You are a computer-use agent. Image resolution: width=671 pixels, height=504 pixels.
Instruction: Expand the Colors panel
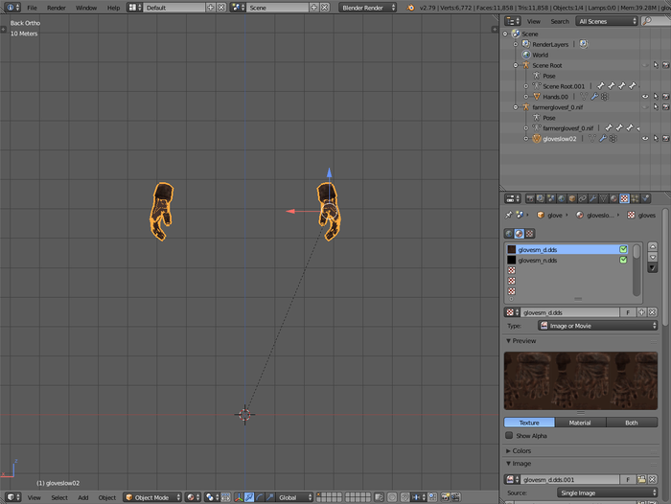[x=522, y=450]
